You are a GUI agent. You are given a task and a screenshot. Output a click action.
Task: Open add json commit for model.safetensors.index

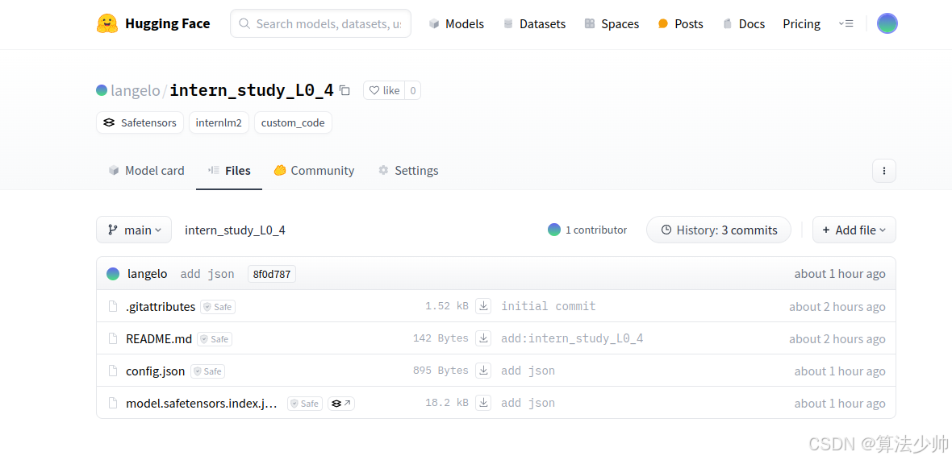point(528,403)
